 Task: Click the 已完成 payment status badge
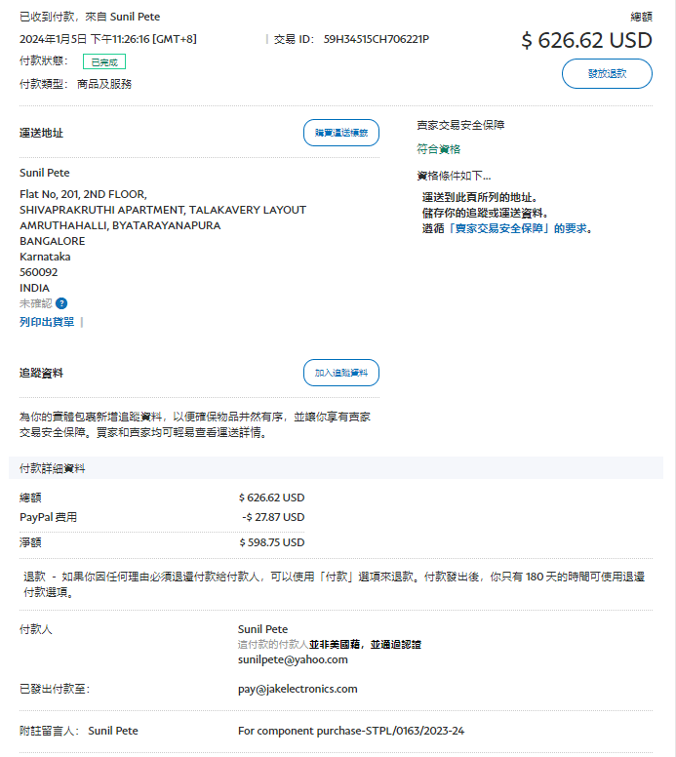(x=102, y=61)
